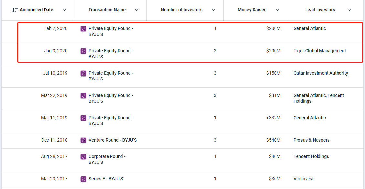Screen dimensions: 365x189
Task: Click BYJU'S logo icon in Dec 11, 2018 row
Action: [x=83, y=140]
